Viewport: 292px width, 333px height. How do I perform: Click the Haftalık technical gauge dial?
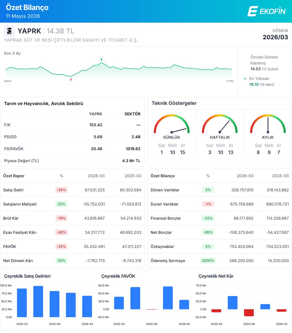point(220,124)
